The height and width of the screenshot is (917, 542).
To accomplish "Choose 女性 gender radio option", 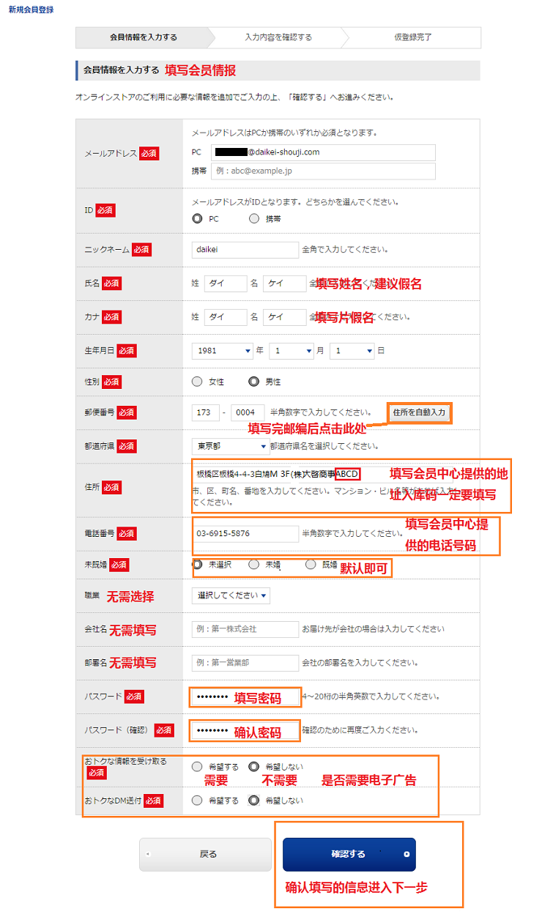I will pos(196,382).
